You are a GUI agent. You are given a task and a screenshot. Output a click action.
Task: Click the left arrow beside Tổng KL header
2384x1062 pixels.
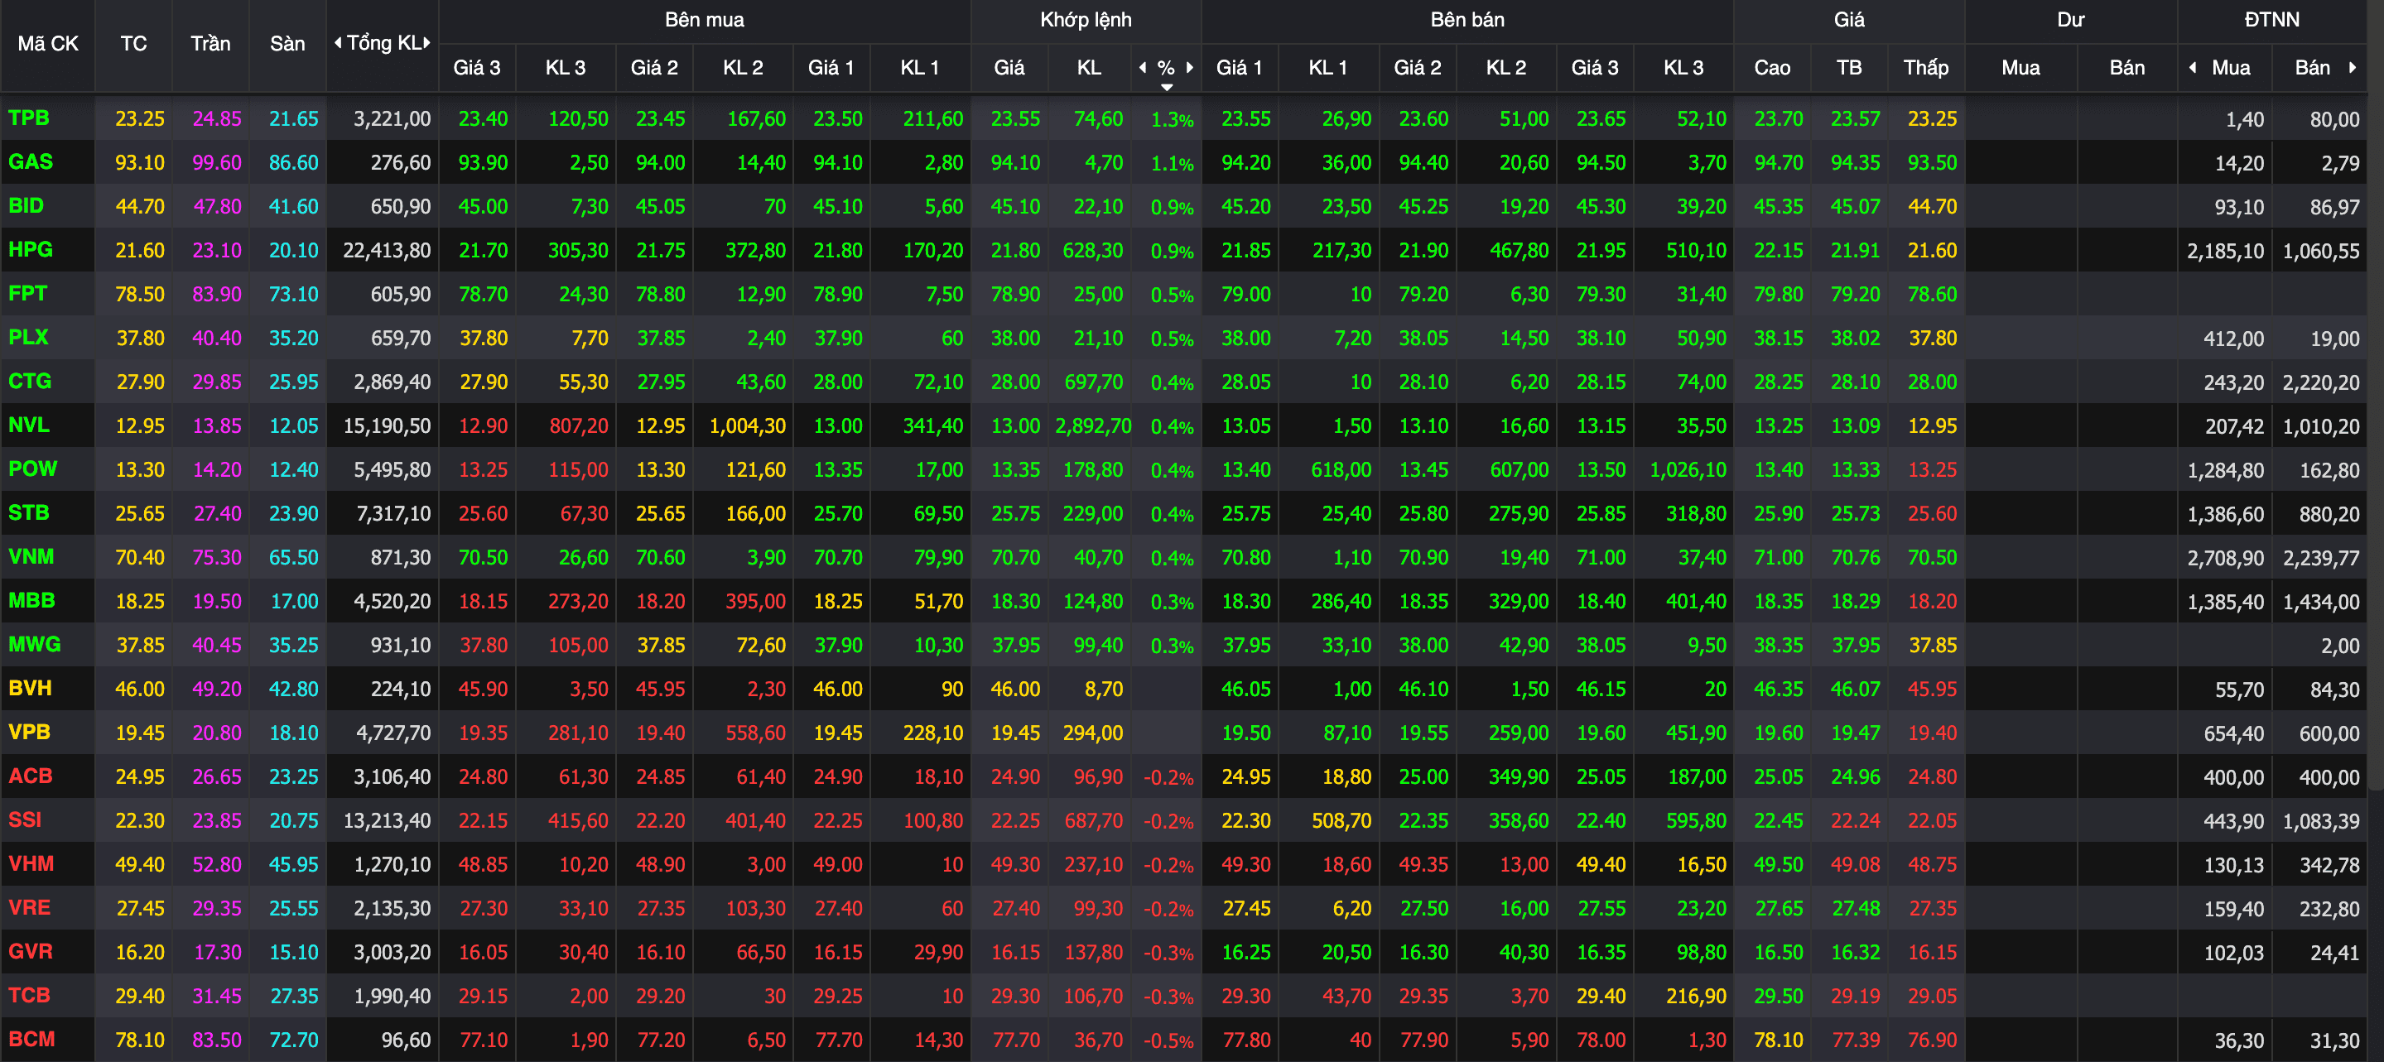[x=338, y=42]
